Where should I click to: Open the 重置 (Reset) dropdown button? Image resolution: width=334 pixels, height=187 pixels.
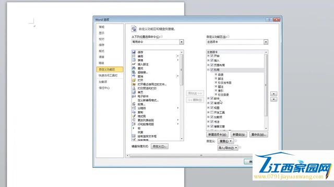(x=225, y=141)
